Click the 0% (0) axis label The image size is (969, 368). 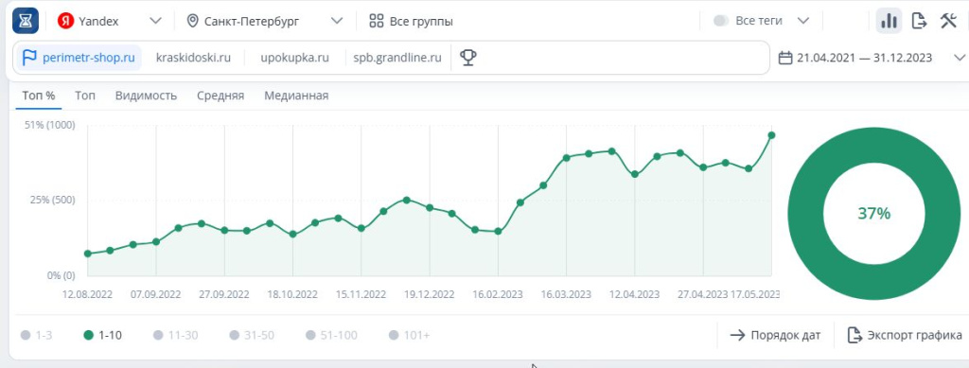[x=62, y=275]
